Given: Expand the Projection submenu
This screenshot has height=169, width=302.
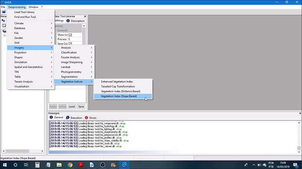Looking at the screenshot, I should click(x=31, y=52).
